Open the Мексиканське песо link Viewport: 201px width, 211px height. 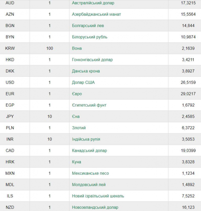pyautogui.click(x=90, y=173)
